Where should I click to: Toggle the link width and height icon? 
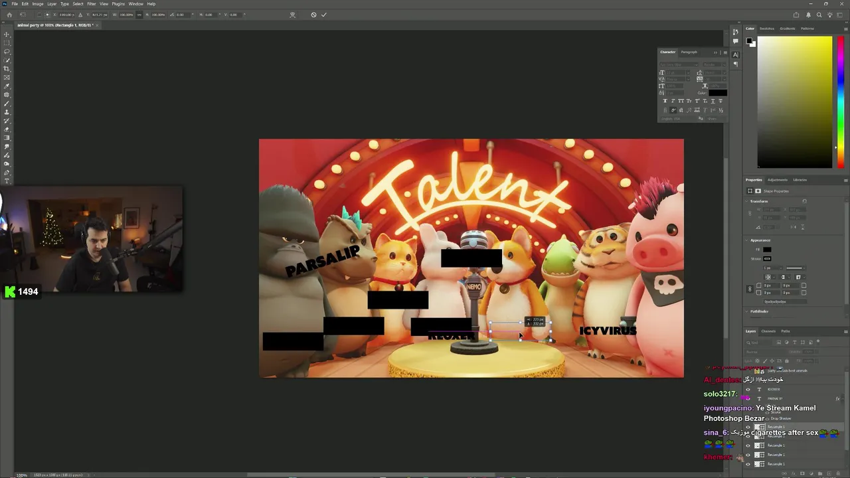139,15
